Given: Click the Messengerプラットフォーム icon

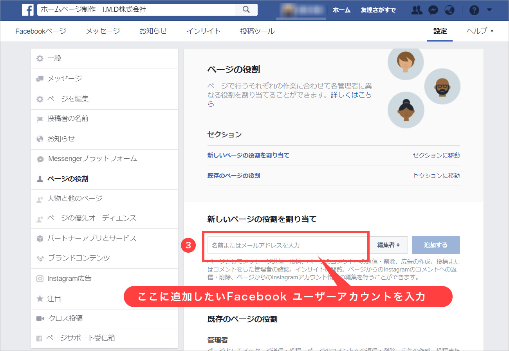Looking at the screenshot, I should click(40, 159).
